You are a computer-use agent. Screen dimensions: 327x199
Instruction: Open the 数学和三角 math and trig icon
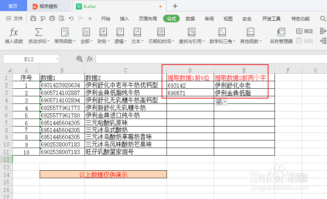[222, 32]
